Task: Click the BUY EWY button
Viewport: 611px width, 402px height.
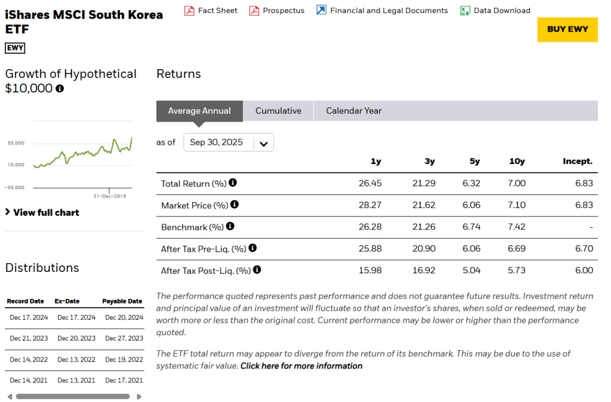Action: tap(567, 30)
